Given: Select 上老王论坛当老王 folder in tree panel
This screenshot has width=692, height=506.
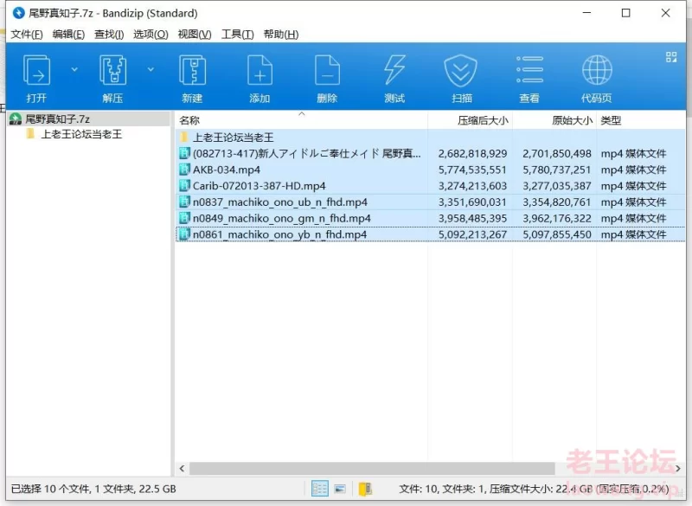Looking at the screenshot, I should tap(81, 134).
